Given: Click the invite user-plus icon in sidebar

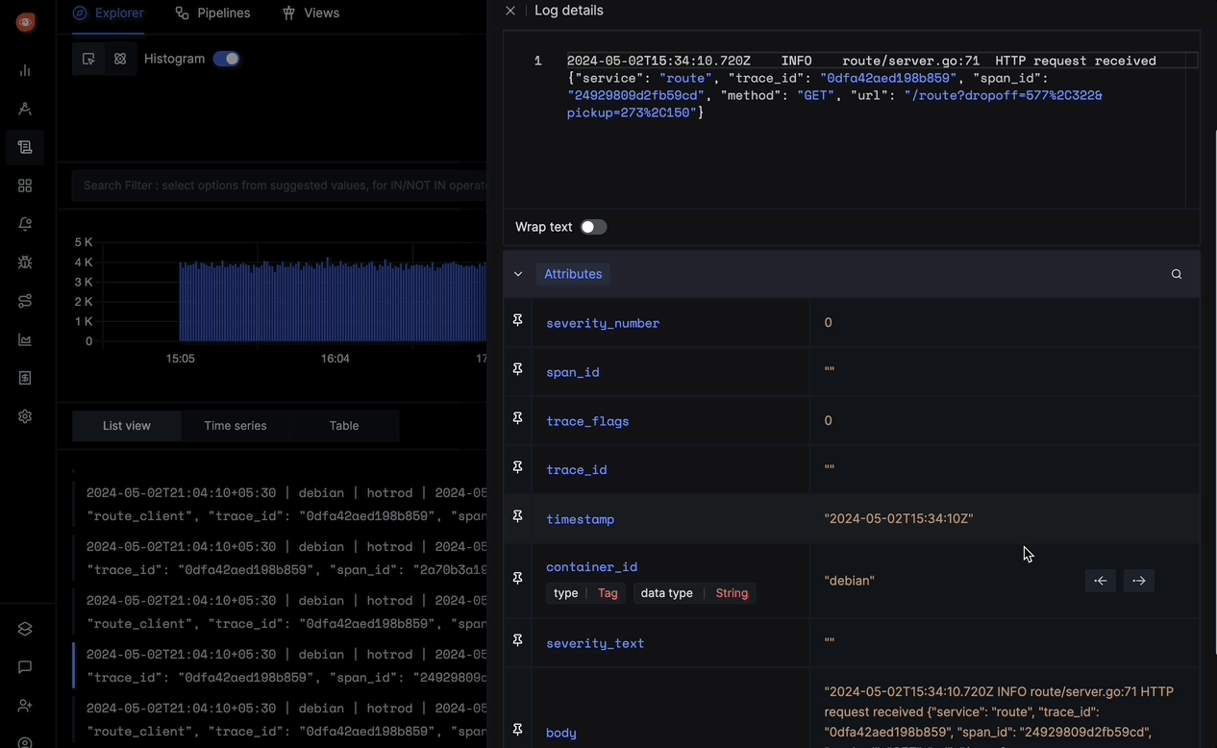Looking at the screenshot, I should (25, 706).
